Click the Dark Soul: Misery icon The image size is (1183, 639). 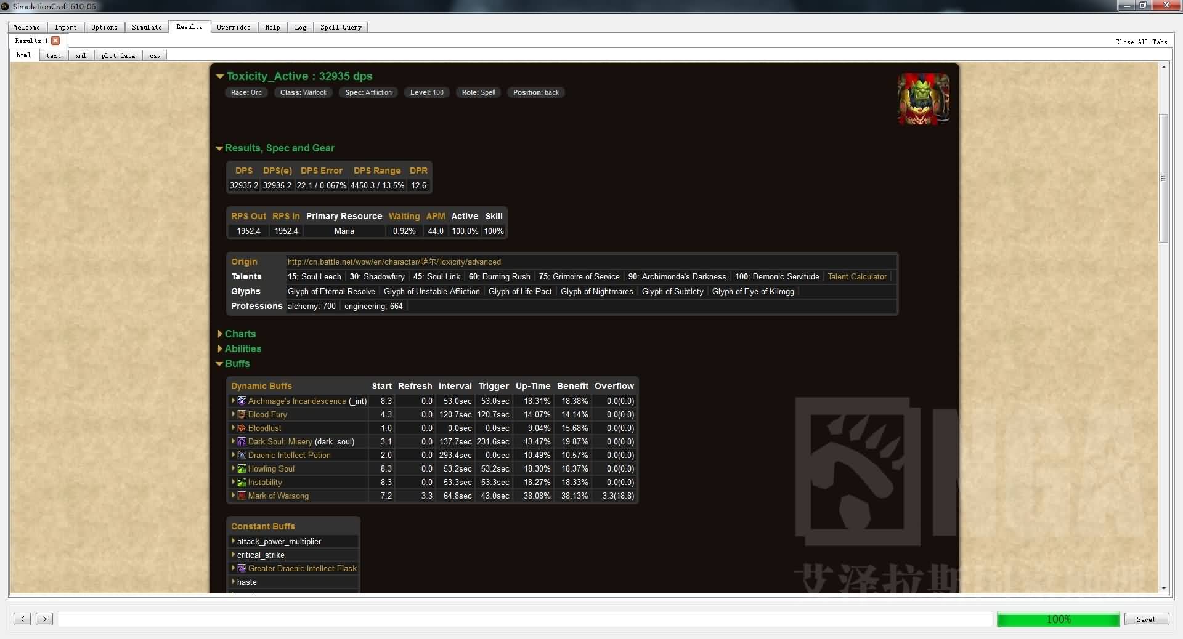[x=242, y=441]
